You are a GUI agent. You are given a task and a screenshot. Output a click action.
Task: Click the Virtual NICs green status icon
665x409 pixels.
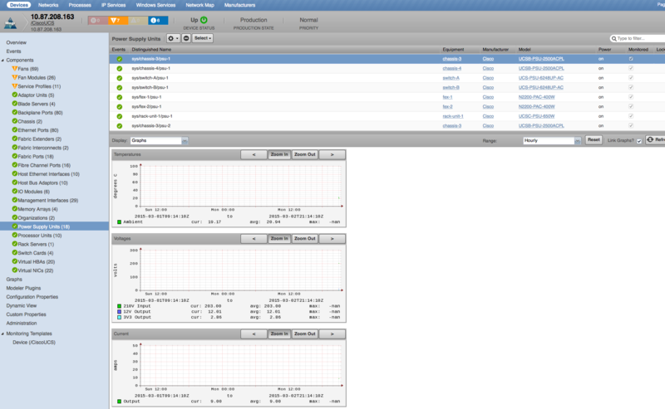click(x=14, y=270)
